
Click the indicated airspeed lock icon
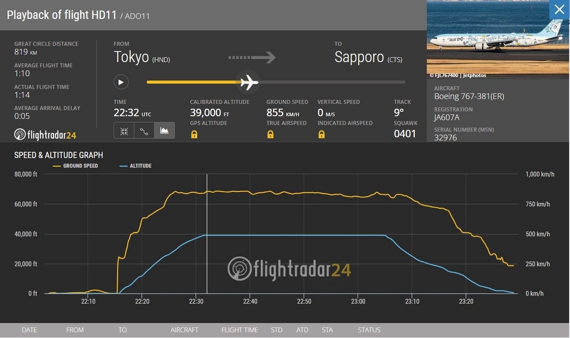[321, 134]
